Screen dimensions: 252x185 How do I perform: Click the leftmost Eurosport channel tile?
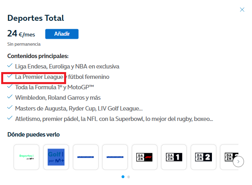pyautogui.click(x=86, y=157)
